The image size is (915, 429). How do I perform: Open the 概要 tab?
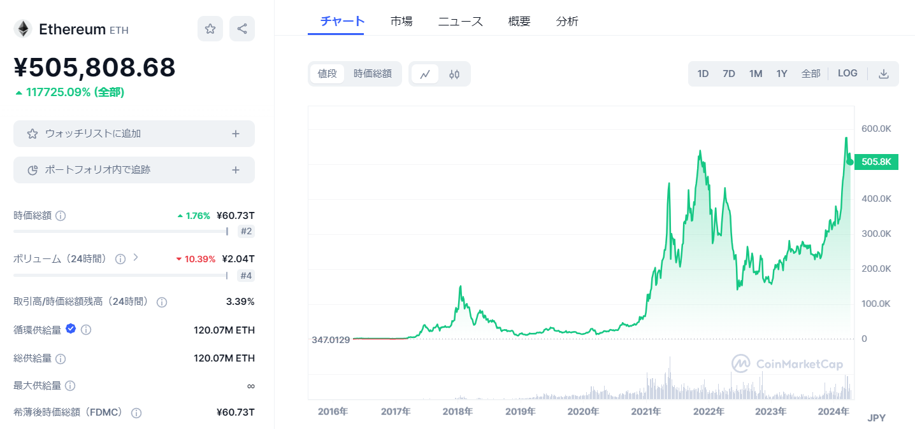coord(519,21)
